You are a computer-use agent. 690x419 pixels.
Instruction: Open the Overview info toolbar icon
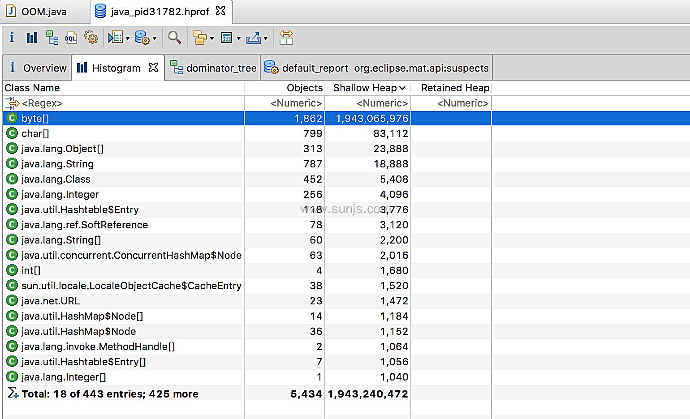[12, 38]
